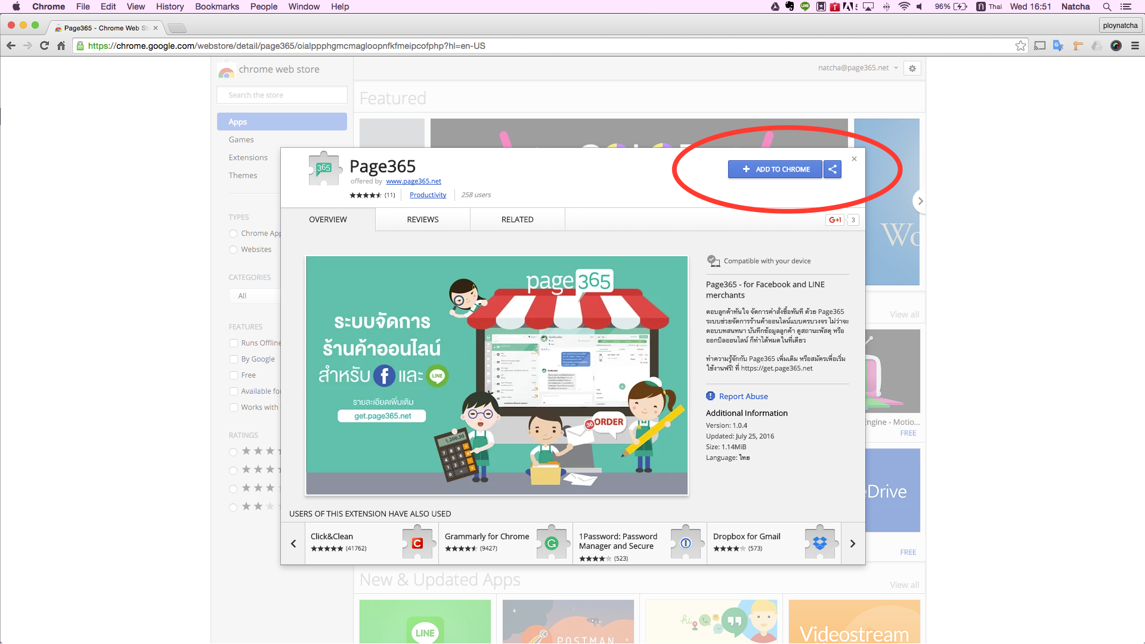
Task: Check the Works with checkbox
Action: [x=234, y=407]
